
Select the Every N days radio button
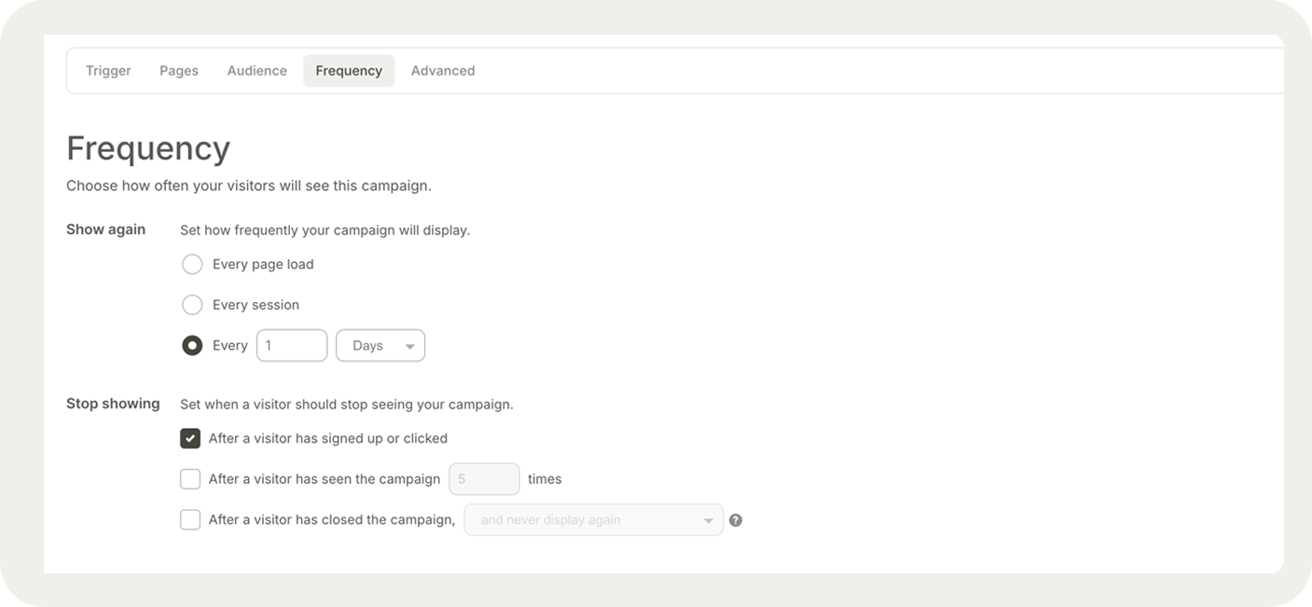pos(192,346)
